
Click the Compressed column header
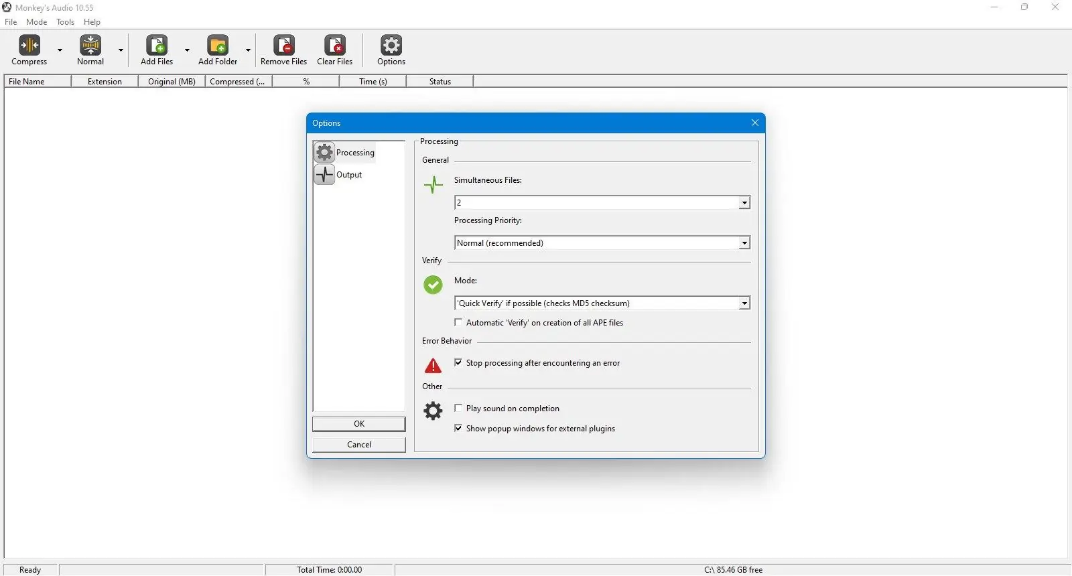pyautogui.click(x=239, y=82)
